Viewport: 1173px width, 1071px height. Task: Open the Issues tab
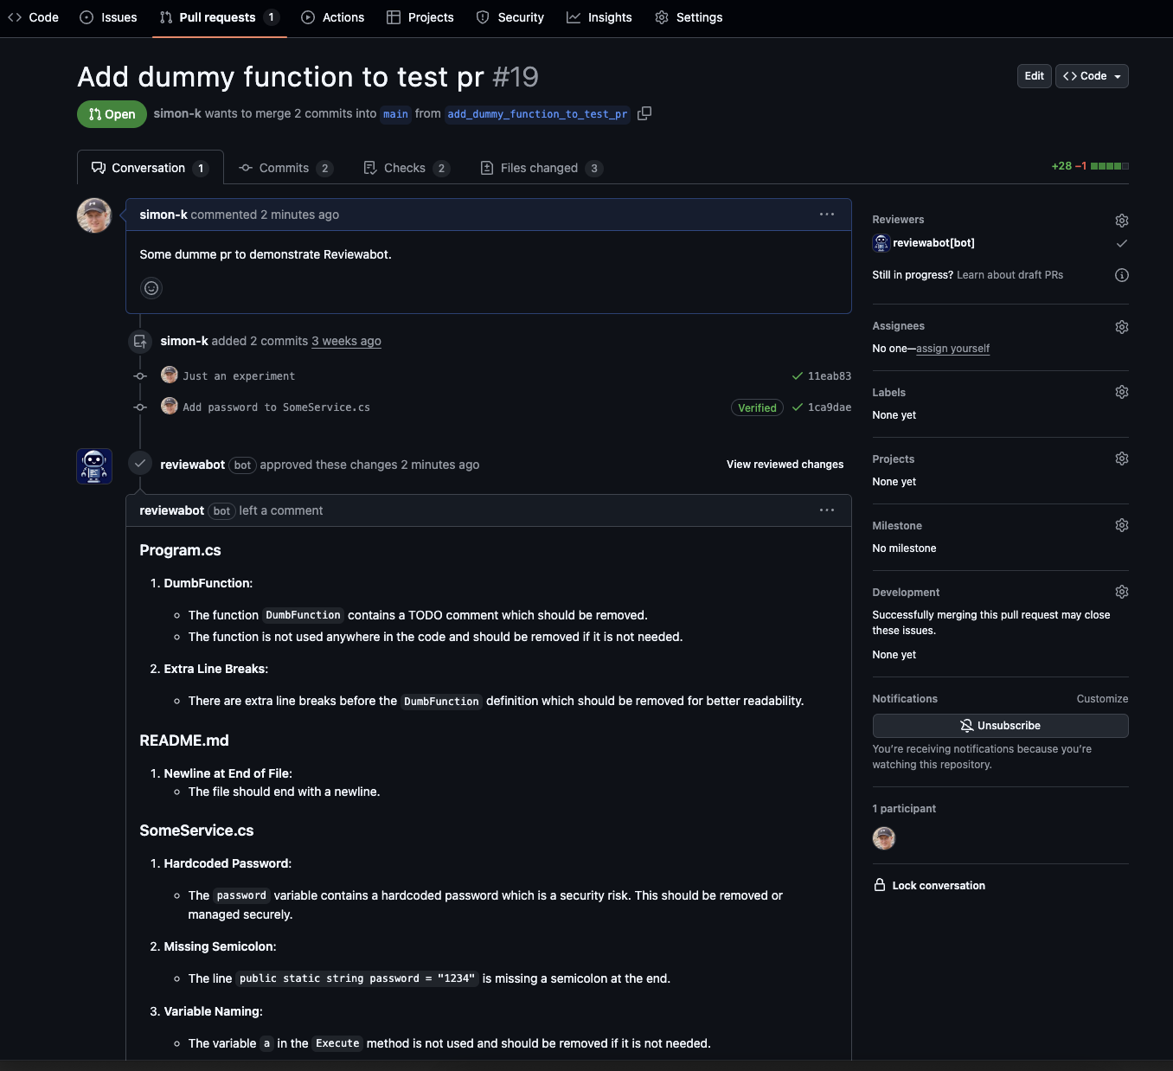[x=108, y=17]
